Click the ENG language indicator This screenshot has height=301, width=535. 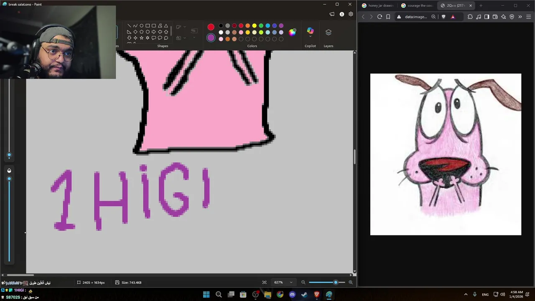point(485,294)
